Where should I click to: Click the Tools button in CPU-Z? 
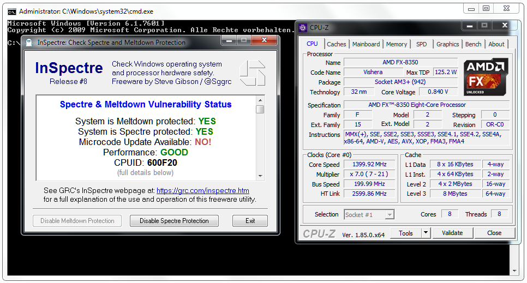click(x=406, y=233)
